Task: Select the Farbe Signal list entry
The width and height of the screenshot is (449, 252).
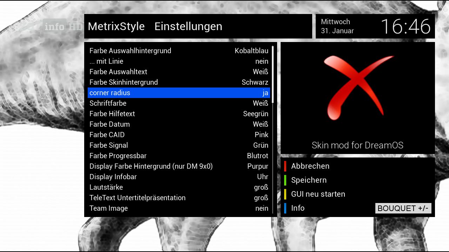Action: click(x=109, y=145)
